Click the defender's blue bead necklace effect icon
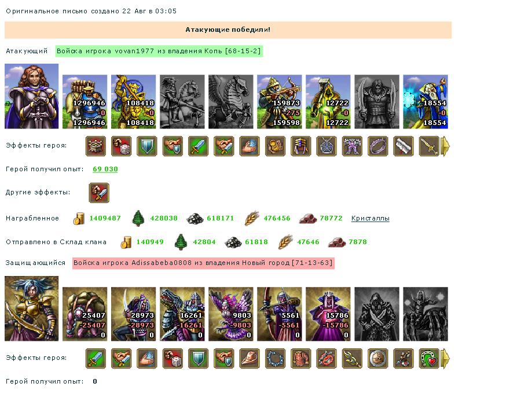Viewport: 521px width, 405px height. (275, 358)
